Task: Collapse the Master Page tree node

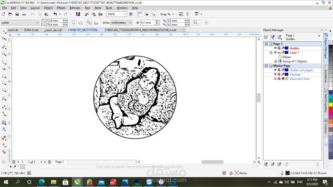Action: click(266, 66)
